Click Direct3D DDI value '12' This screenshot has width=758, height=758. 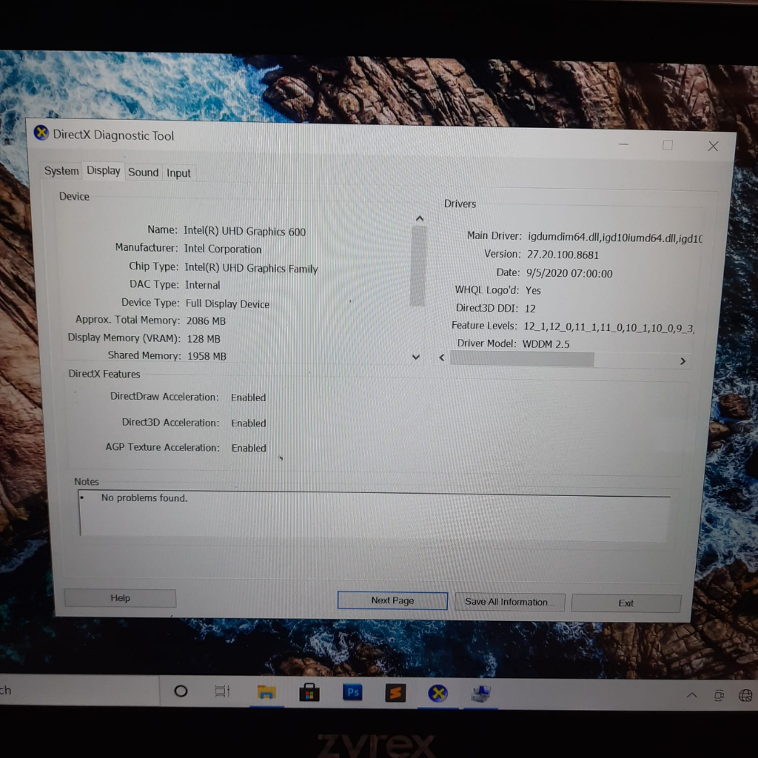tap(530, 309)
